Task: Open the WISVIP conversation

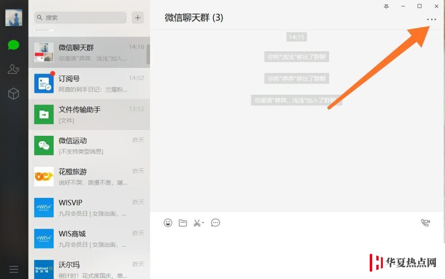Action: (89, 207)
